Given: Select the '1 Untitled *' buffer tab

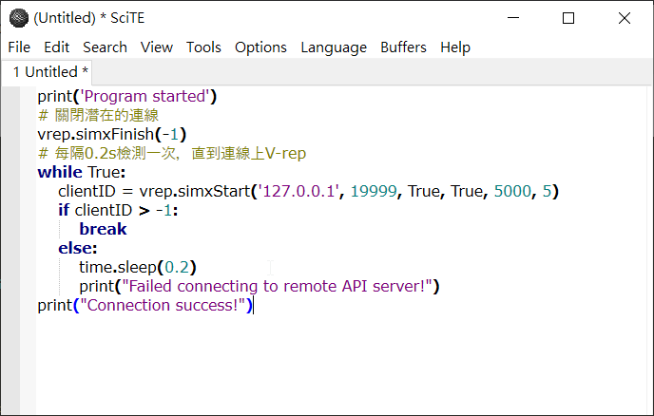Looking at the screenshot, I should coord(51,72).
